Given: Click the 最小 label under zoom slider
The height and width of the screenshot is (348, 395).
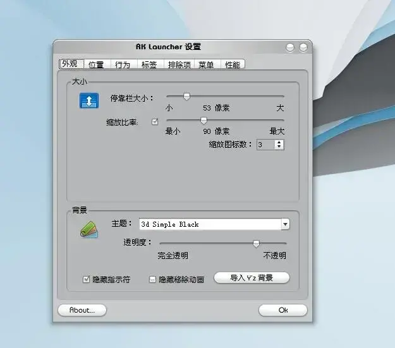Looking at the screenshot, I should [173, 131].
